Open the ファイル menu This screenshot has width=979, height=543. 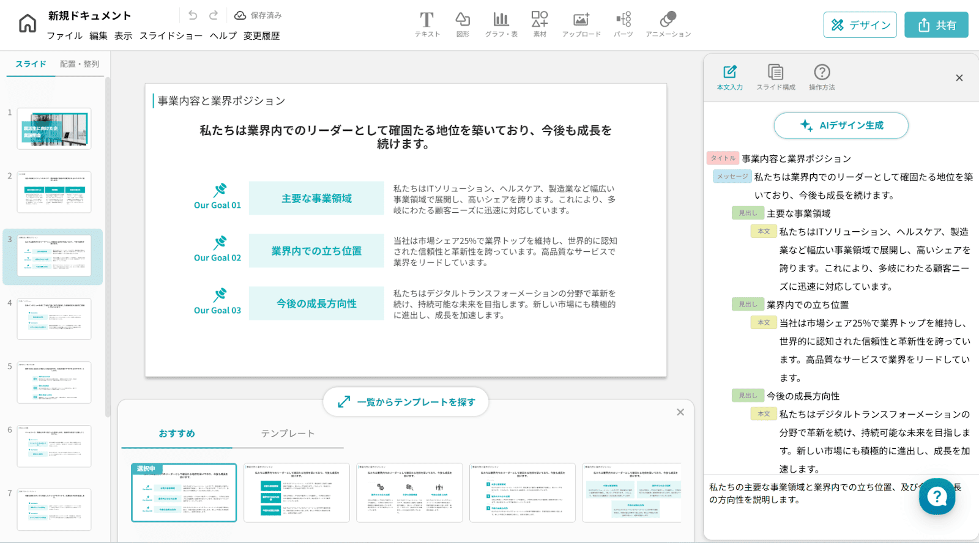click(x=65, y=36)
